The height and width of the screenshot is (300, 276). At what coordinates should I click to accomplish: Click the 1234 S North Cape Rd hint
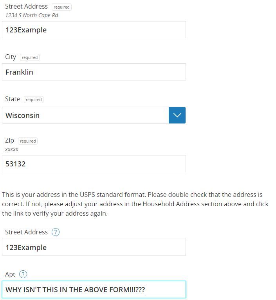(x=32, y=15)
